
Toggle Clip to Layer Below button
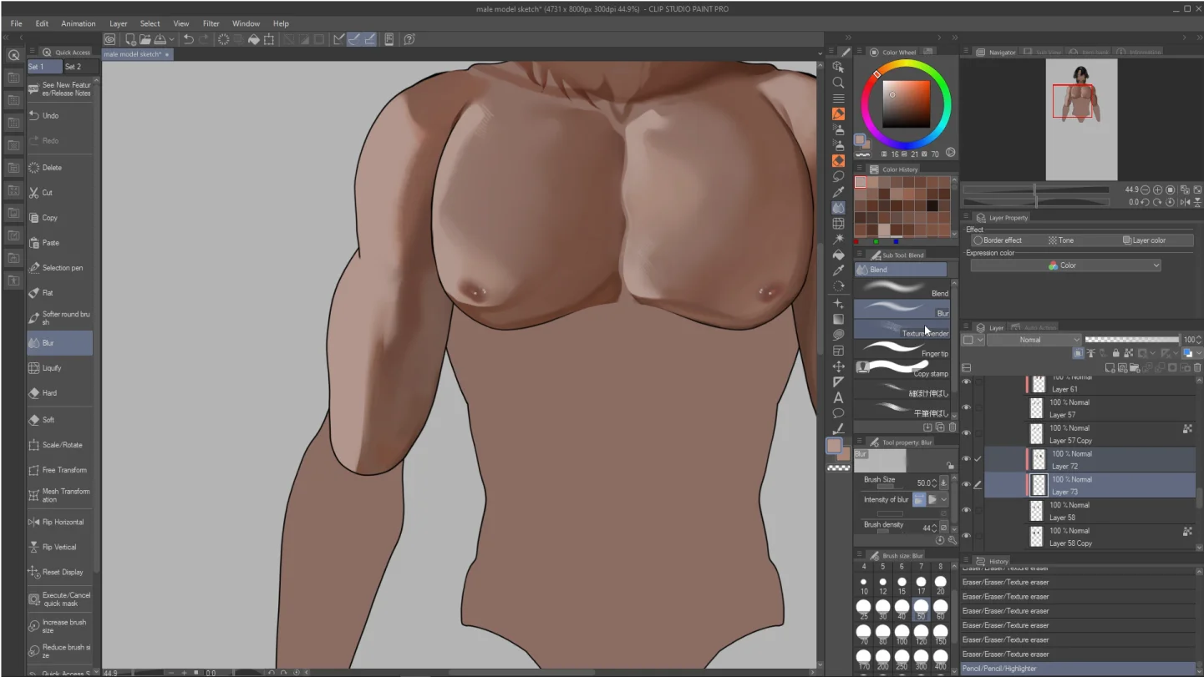1078,353
